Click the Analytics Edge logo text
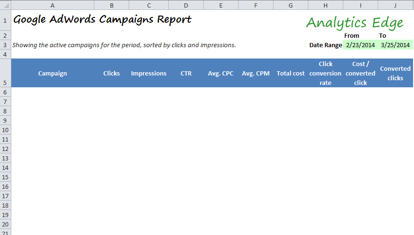Image resolution: width=414 pixels, height=235 pixels. [354, 23]
